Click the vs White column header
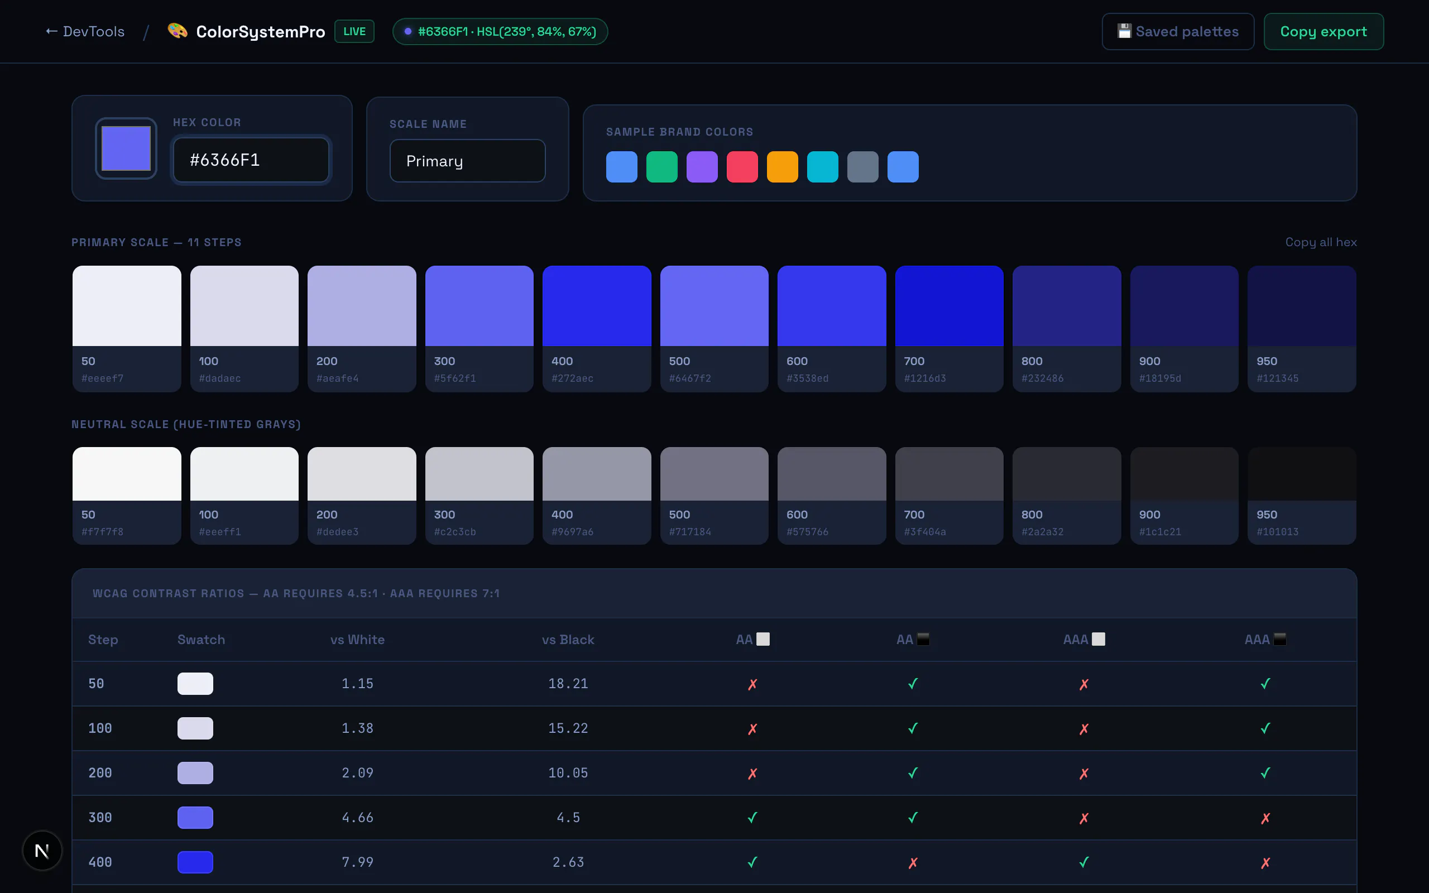This screenshot has height=893, width=1429. pyautogui.click(x=357, y=640)
